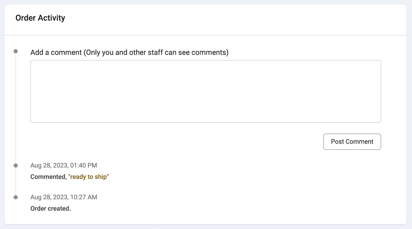Click the timeline line between the two activity entries
This screenshot has height=229, width=412.
coord(16,182)
